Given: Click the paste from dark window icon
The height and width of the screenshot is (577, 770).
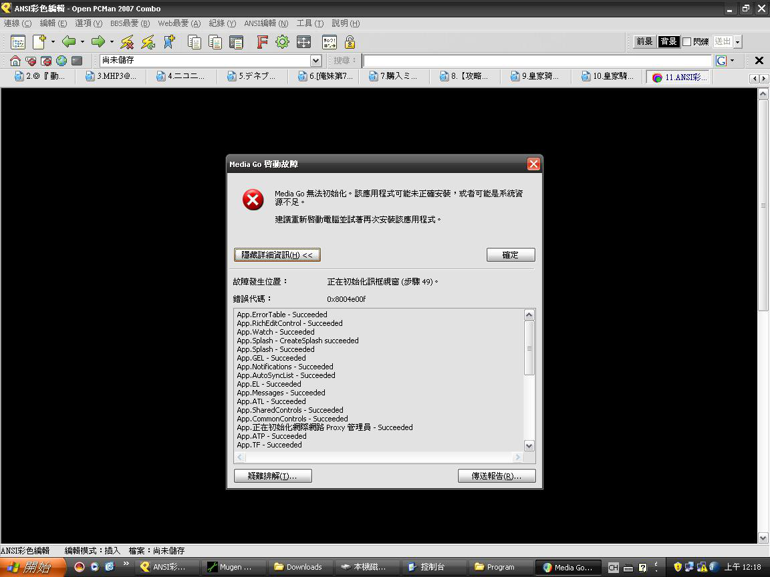Looking at the screenshot, I should click(x=236, y=42).
